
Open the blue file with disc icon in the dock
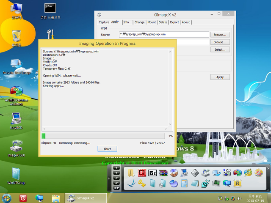[163, 183]
